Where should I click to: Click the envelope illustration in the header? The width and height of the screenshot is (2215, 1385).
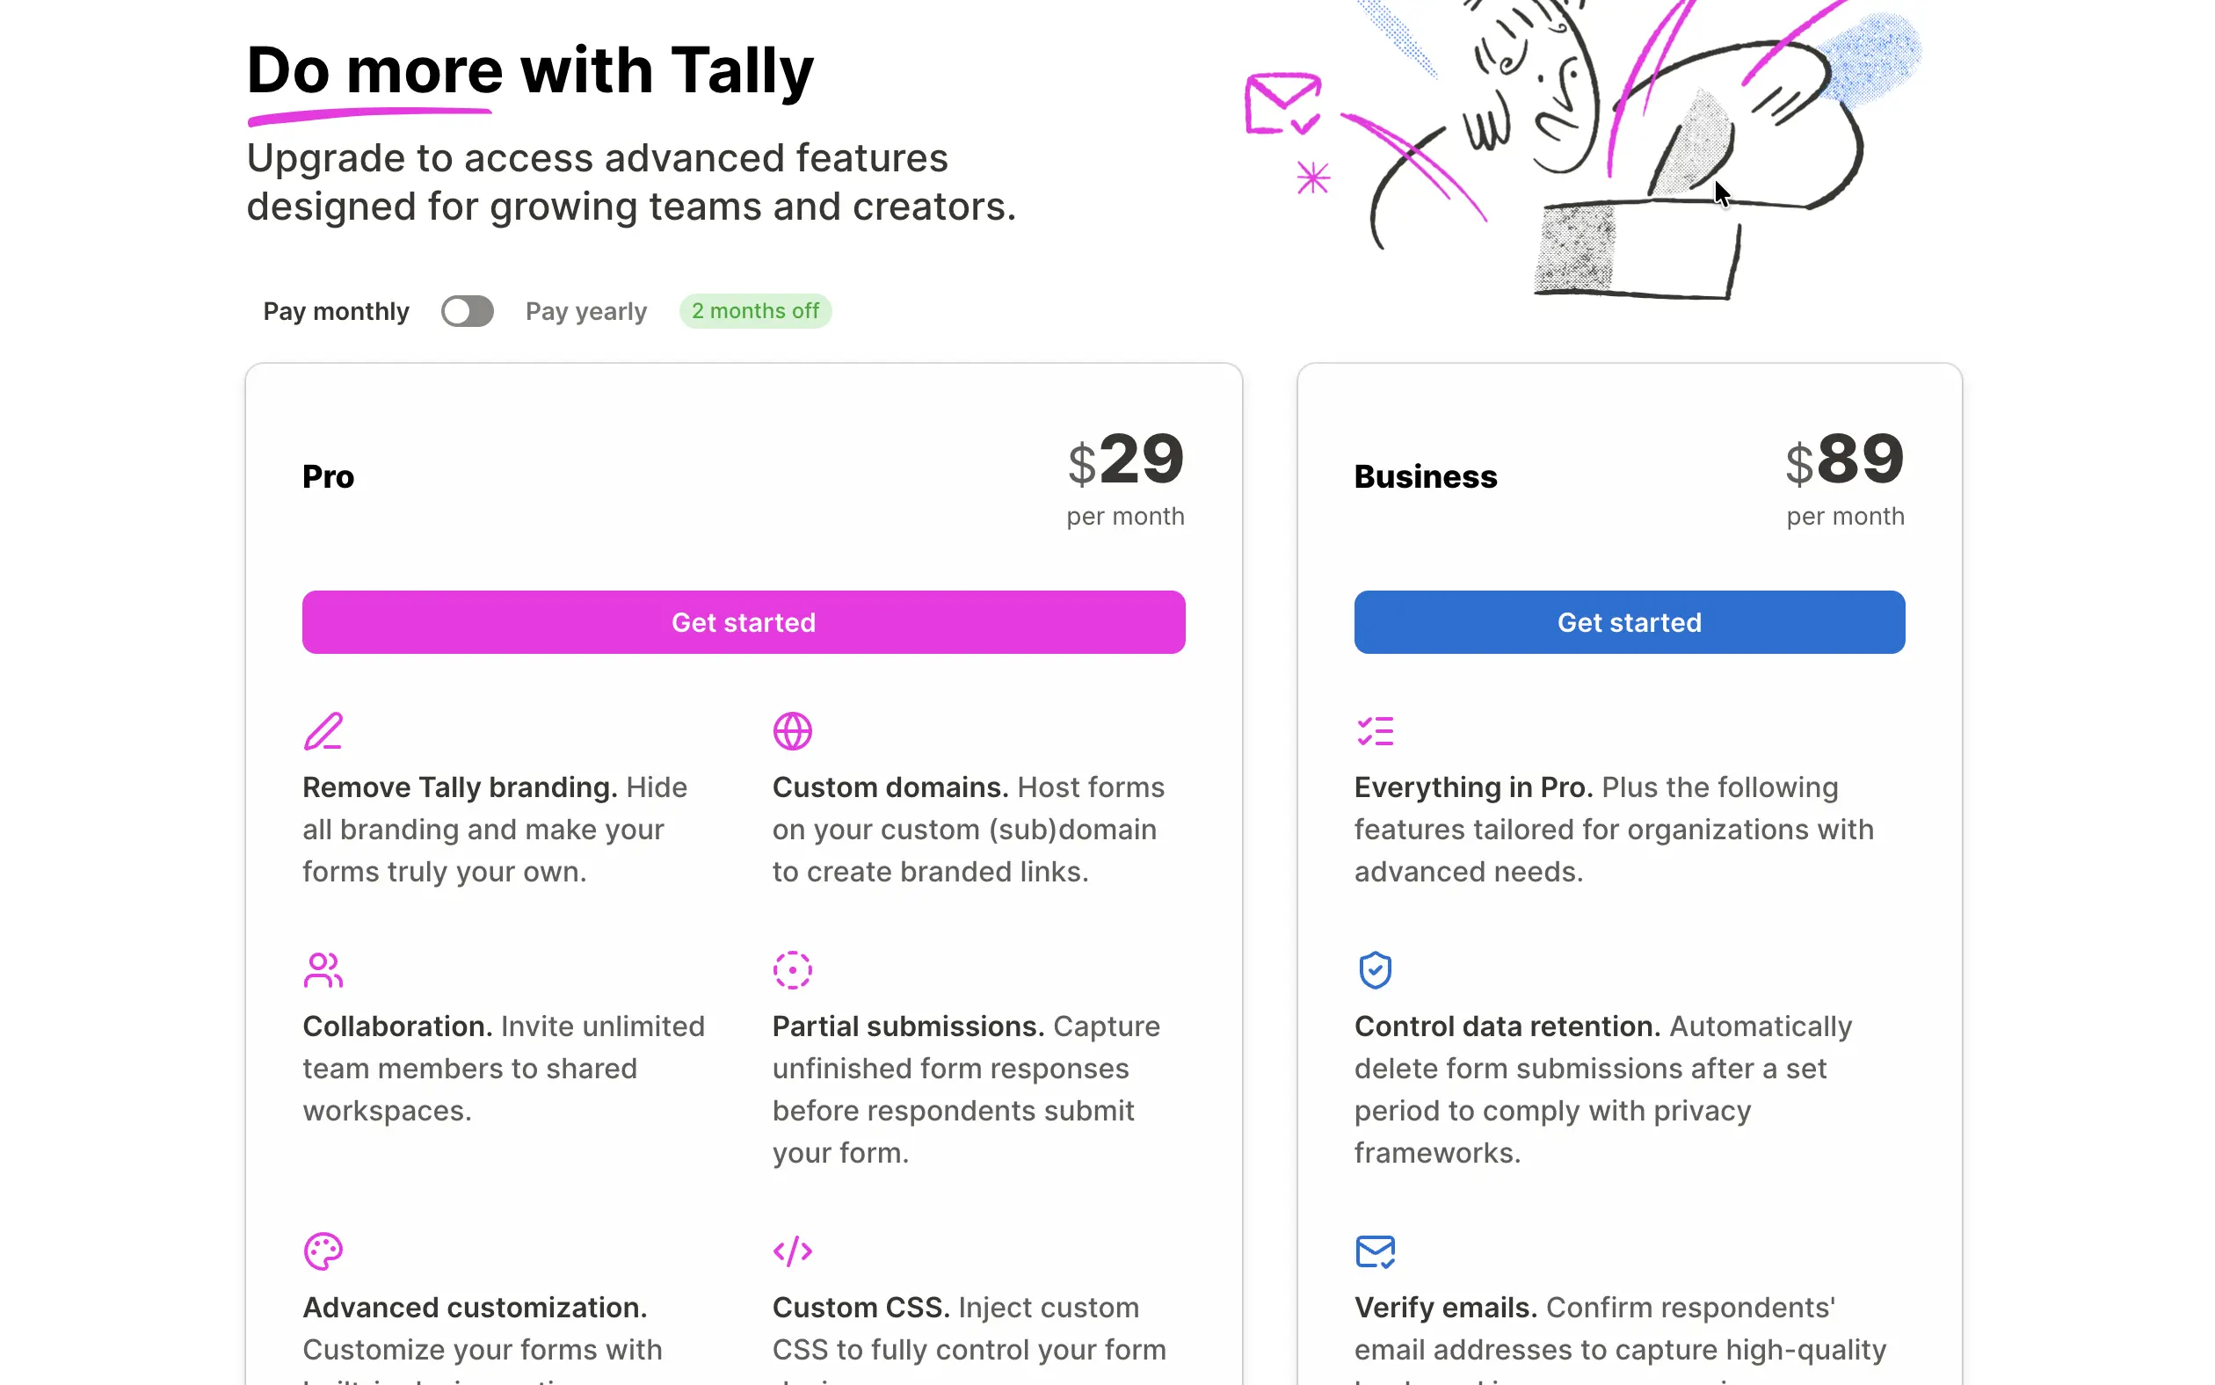click(x=1282, y=104)
